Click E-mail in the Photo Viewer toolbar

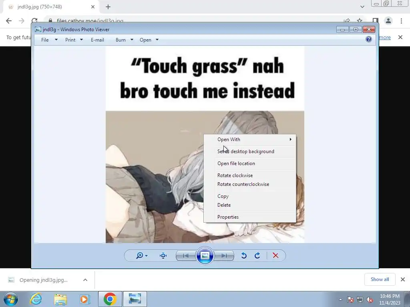pos(98,40)
